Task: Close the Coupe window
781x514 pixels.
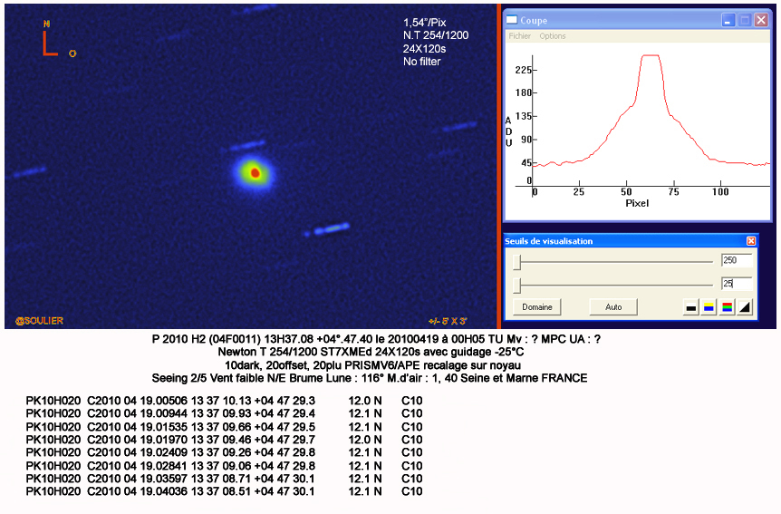Action: click(759, 20)
